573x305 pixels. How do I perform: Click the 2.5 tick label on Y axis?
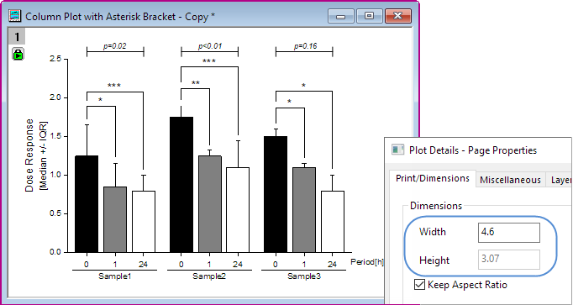point(55,59)
